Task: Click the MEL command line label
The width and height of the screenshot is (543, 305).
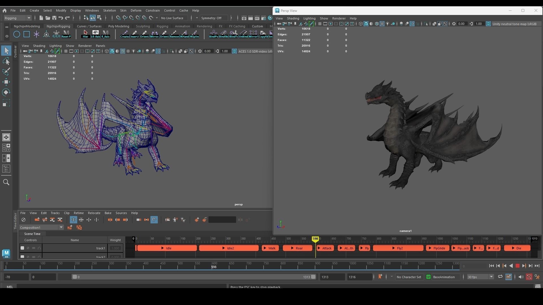Action: pos(10,287)
